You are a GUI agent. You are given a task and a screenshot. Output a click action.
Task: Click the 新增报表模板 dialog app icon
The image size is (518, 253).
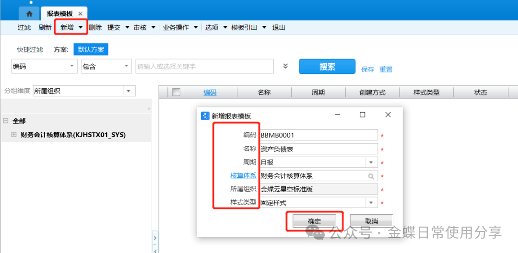[205, 115]
